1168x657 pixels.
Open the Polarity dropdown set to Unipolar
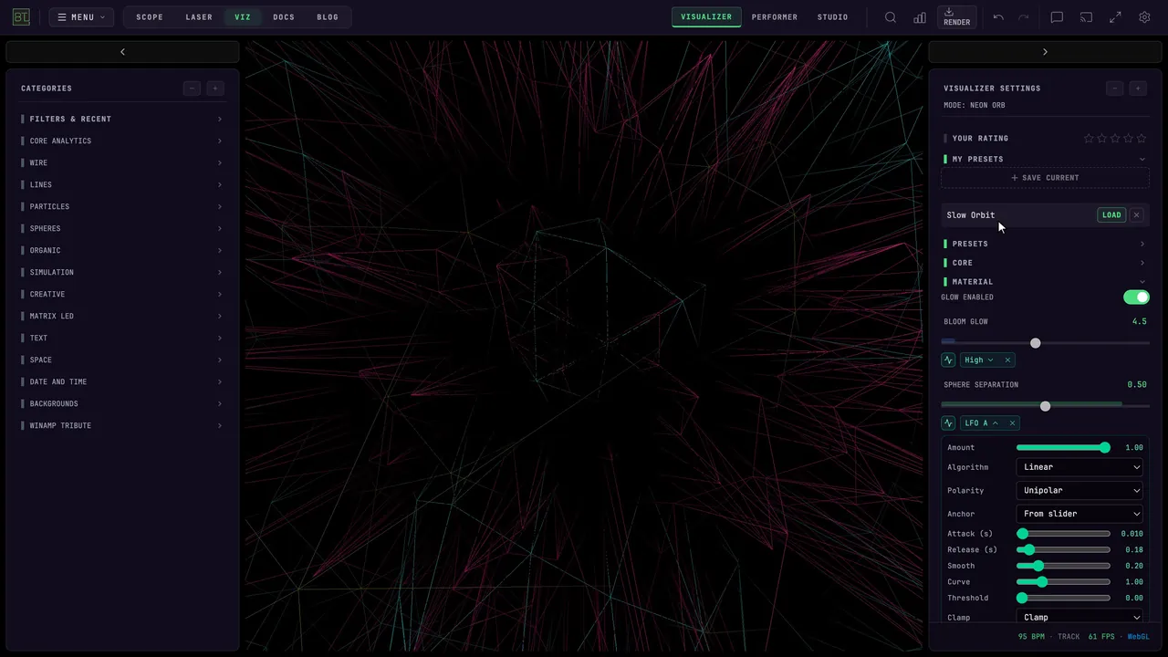point(1080,491)
